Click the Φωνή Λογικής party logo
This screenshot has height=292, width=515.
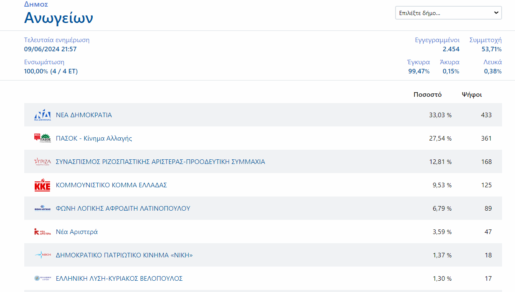click(42, 209)
